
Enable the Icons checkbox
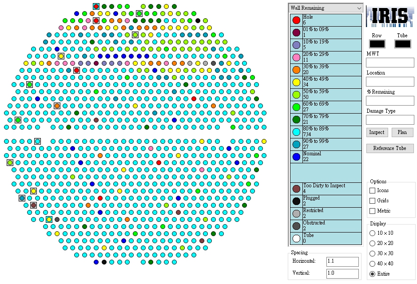coord(372,190)
